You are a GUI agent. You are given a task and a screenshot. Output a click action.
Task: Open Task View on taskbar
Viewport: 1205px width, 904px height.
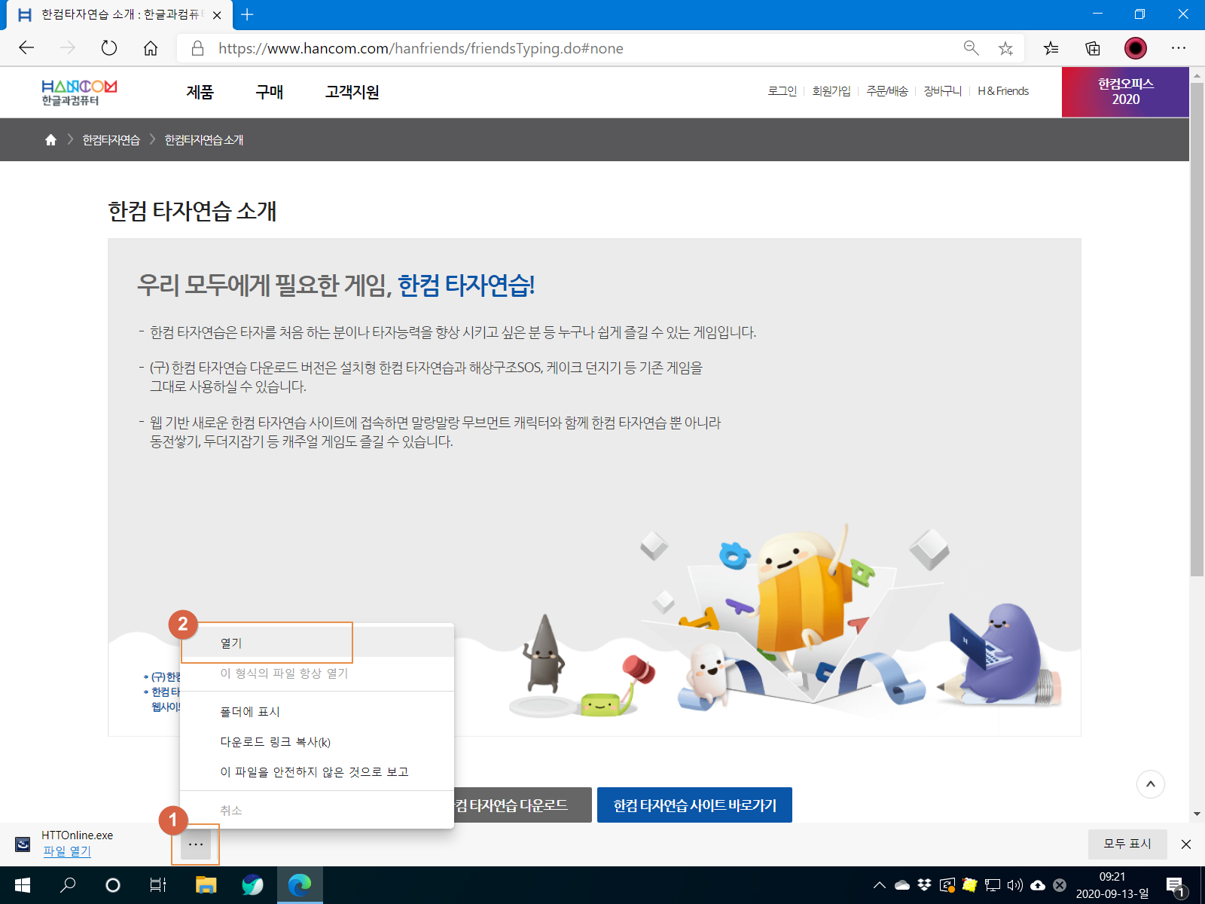[x=158, y=885]
